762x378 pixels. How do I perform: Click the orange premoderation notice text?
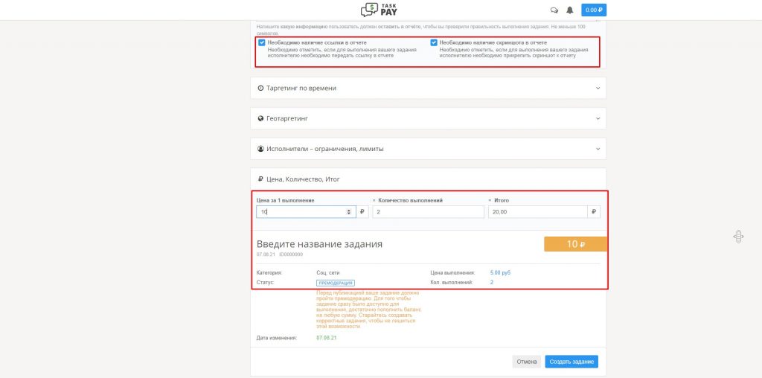369,310
